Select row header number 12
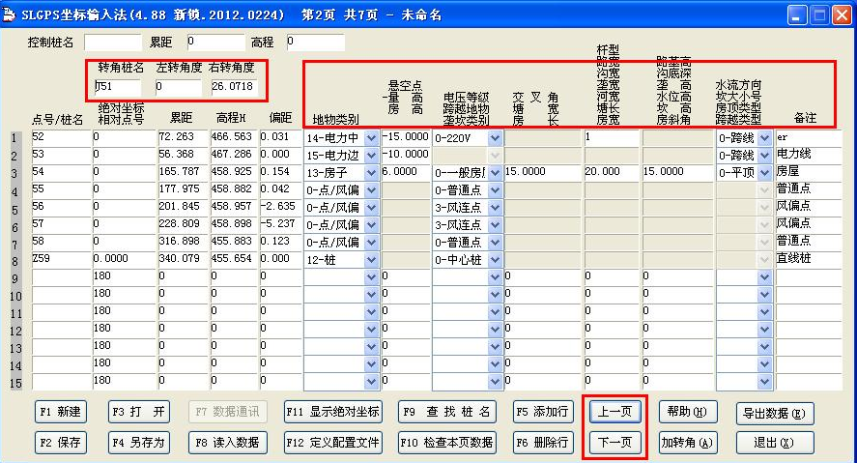This screenshot has width=857, height=463. (x=15, y=331)
